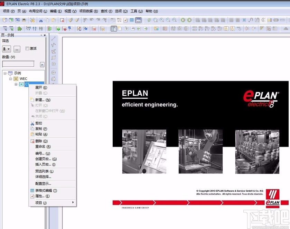Enable the 激活 filter checkbox
The width and height of the screenshot is (290, 229).
click(x=27, y=48)
